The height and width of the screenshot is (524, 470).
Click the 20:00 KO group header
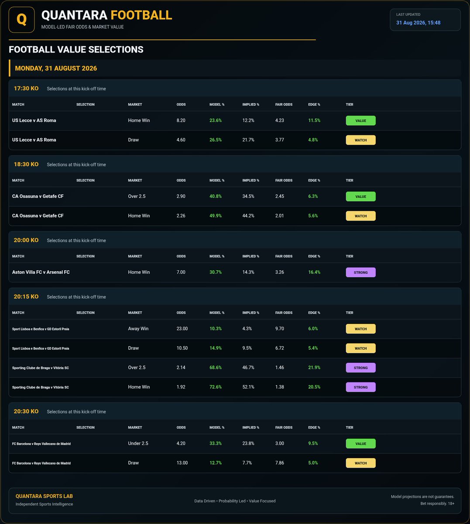(235, 240)
